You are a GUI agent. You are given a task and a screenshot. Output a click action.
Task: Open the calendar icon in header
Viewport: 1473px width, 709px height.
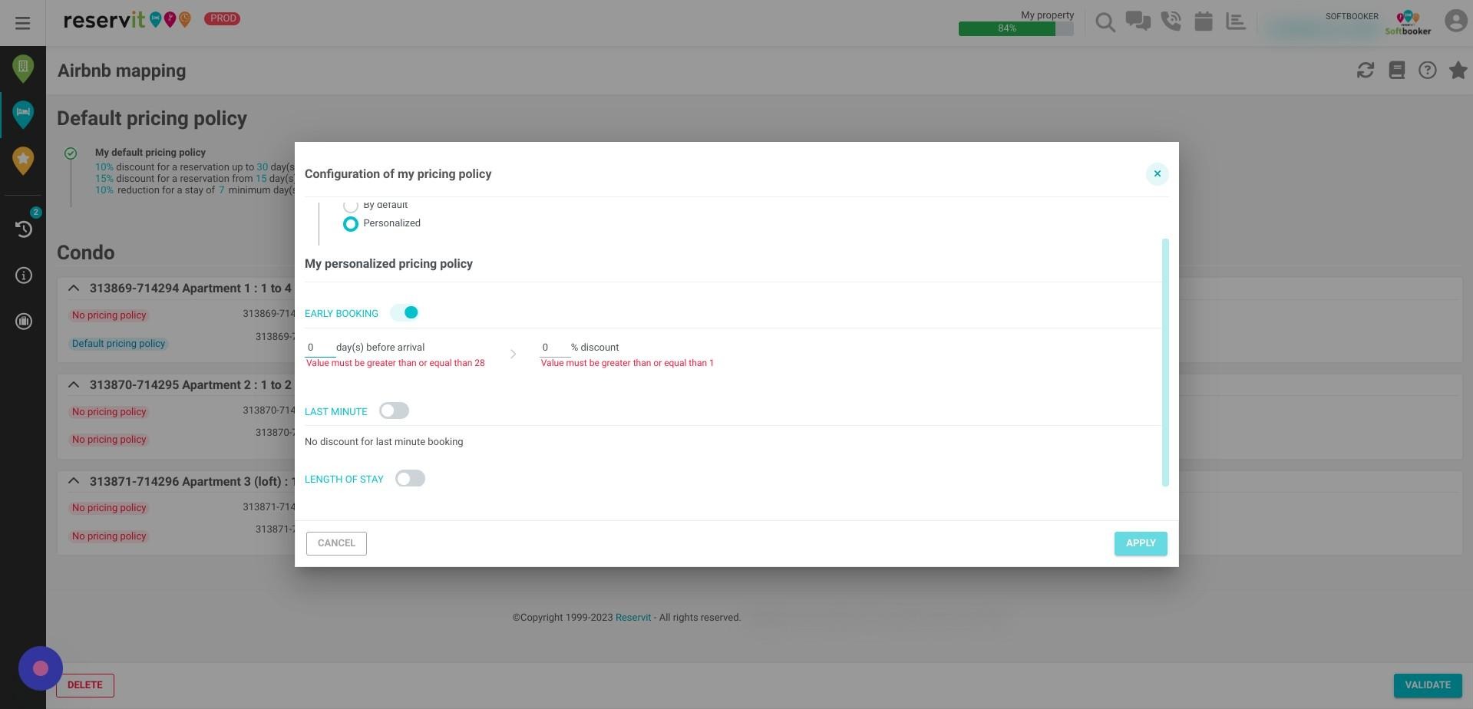point(1203,21)
